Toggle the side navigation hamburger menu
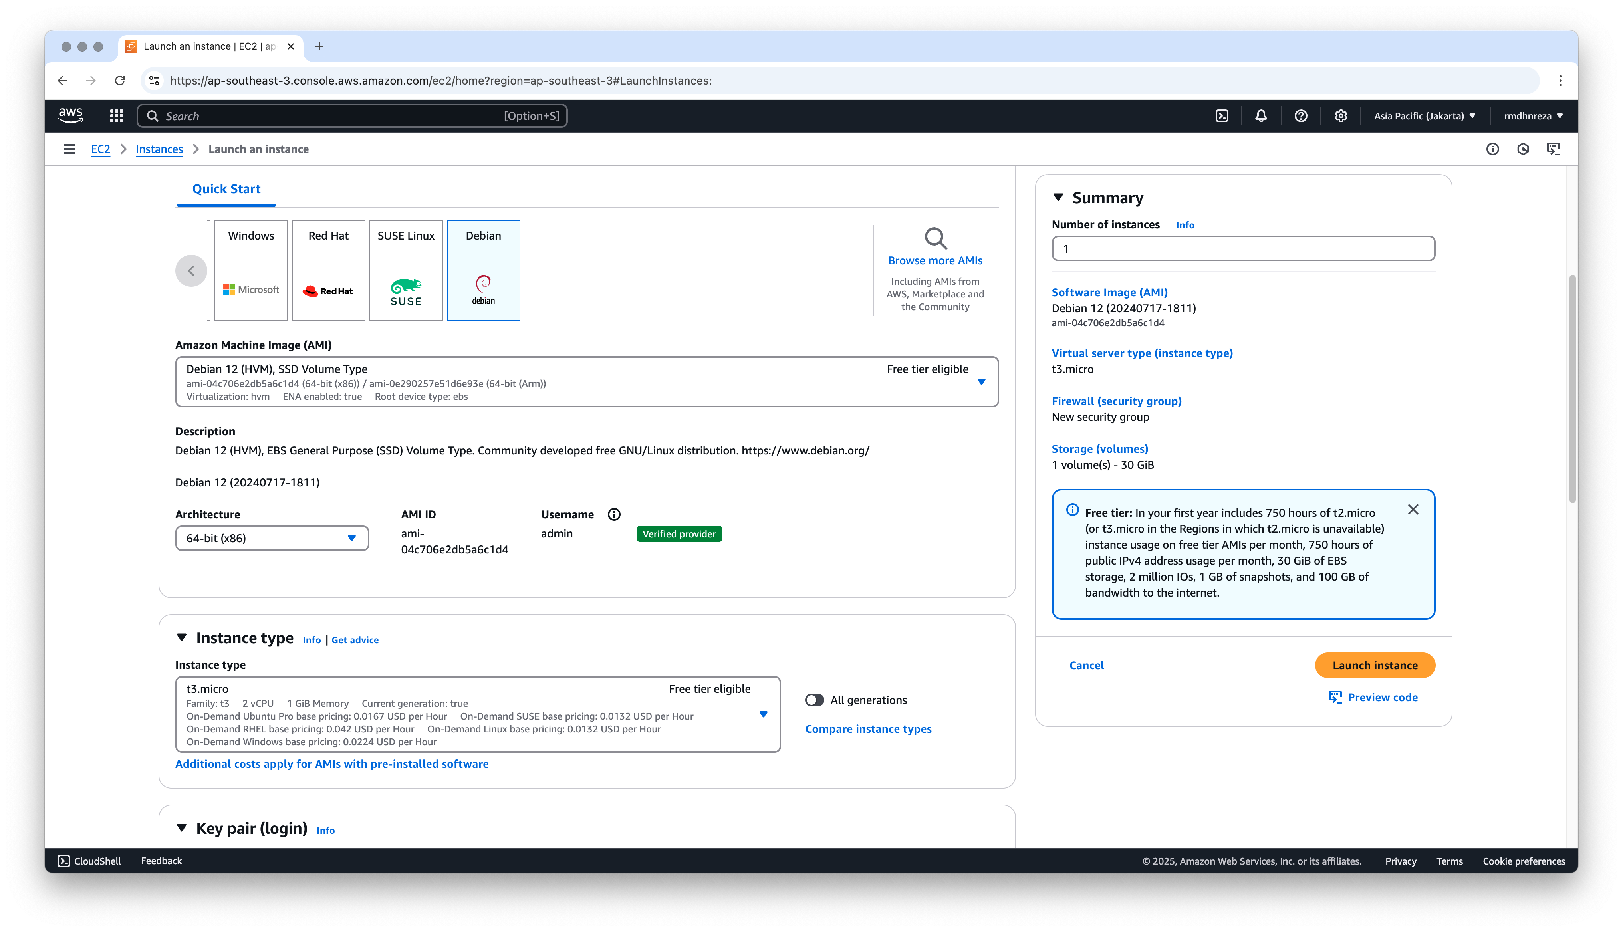 coord(69,149)
